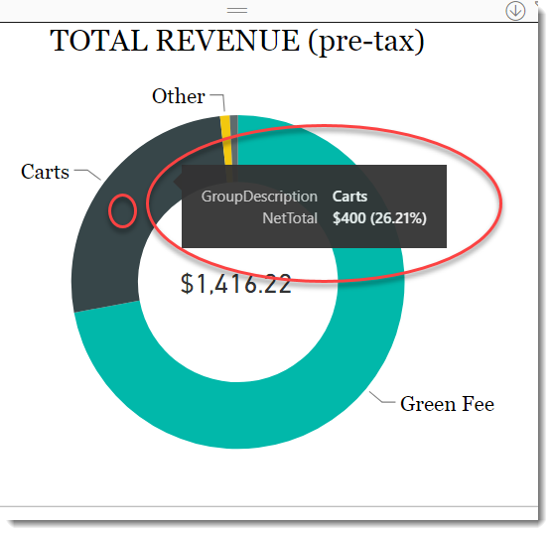
Task: Click the GroupDescription tooltip field name
Action: pyautogui.click(x=259, y=197)
